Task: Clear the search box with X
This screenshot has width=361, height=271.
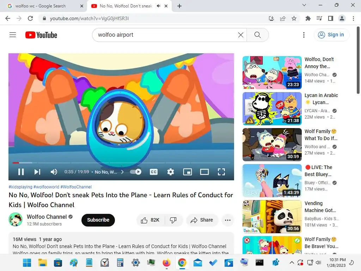Action: coord(240,35)
